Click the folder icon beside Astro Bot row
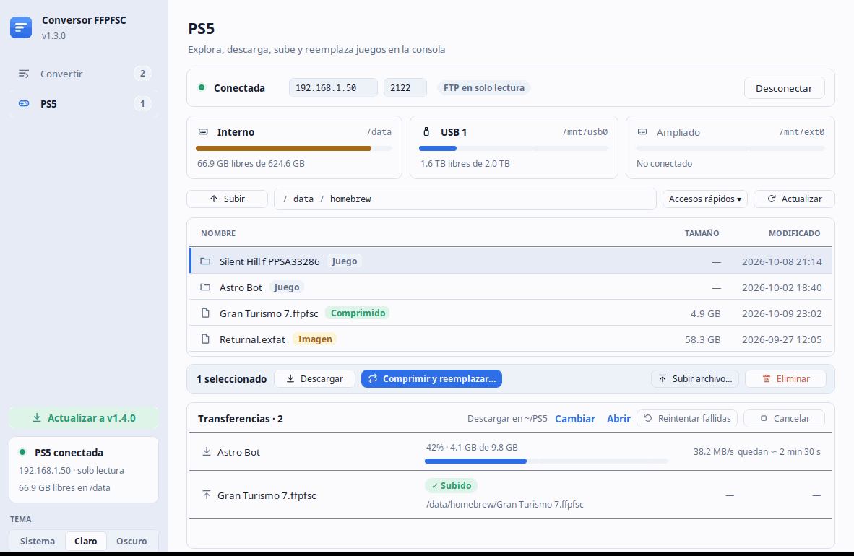Image resolution: width=854 pixels, height=556 pixels. [x=204, y=287]
